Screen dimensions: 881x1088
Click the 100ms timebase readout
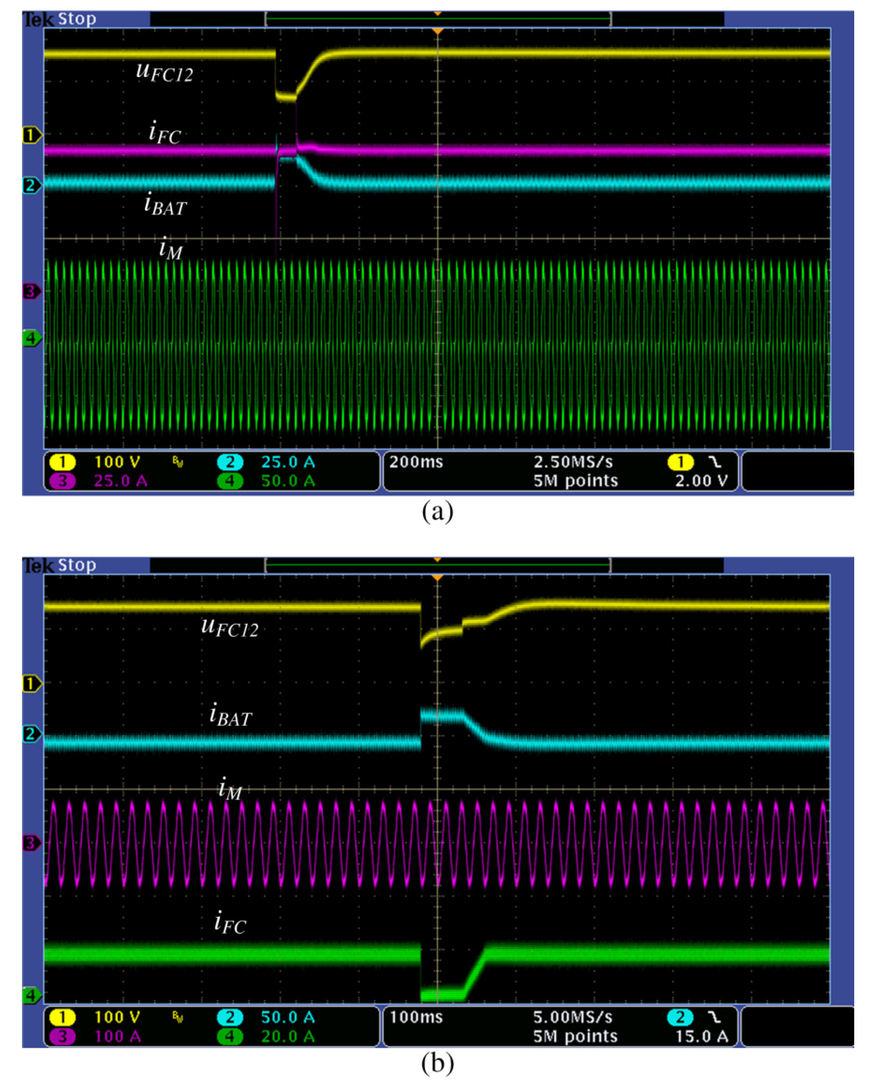coord(416,1017)
